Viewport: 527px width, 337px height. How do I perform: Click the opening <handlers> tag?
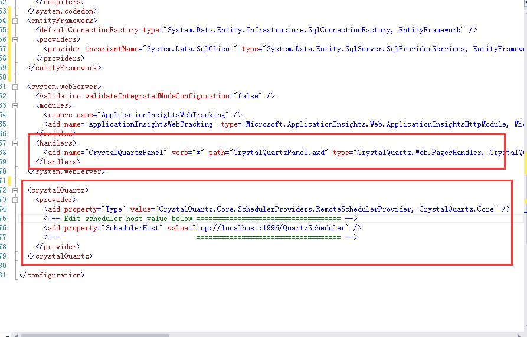coord(56,143)
